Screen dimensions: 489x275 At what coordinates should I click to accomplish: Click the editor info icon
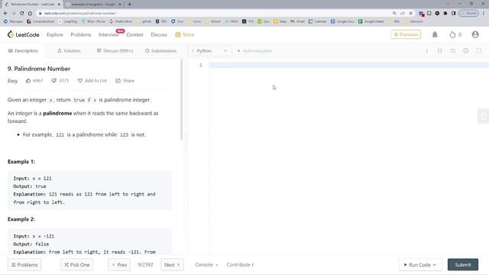point(426,51)
